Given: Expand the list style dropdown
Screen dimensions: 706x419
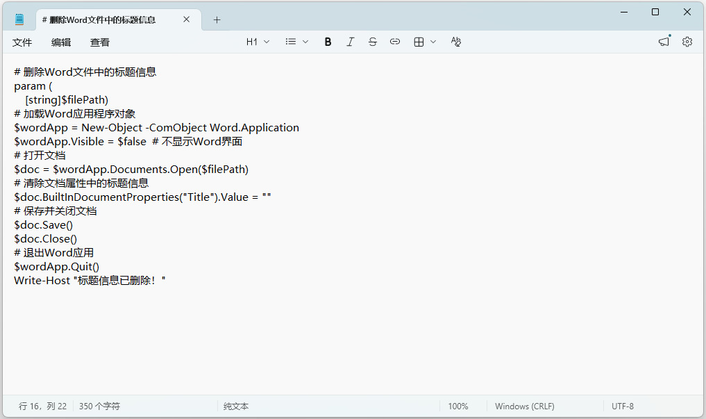Looking at the screenshot, I should pyautogui.click(x=297, y=42).
